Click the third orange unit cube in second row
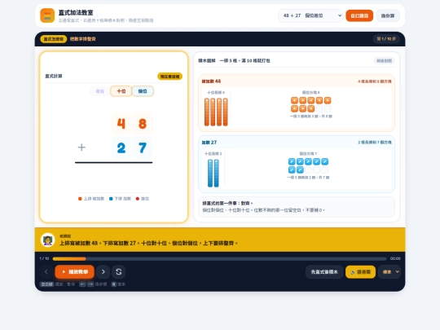This screenshot has height=330, width=440. click(x=311, y=108)
